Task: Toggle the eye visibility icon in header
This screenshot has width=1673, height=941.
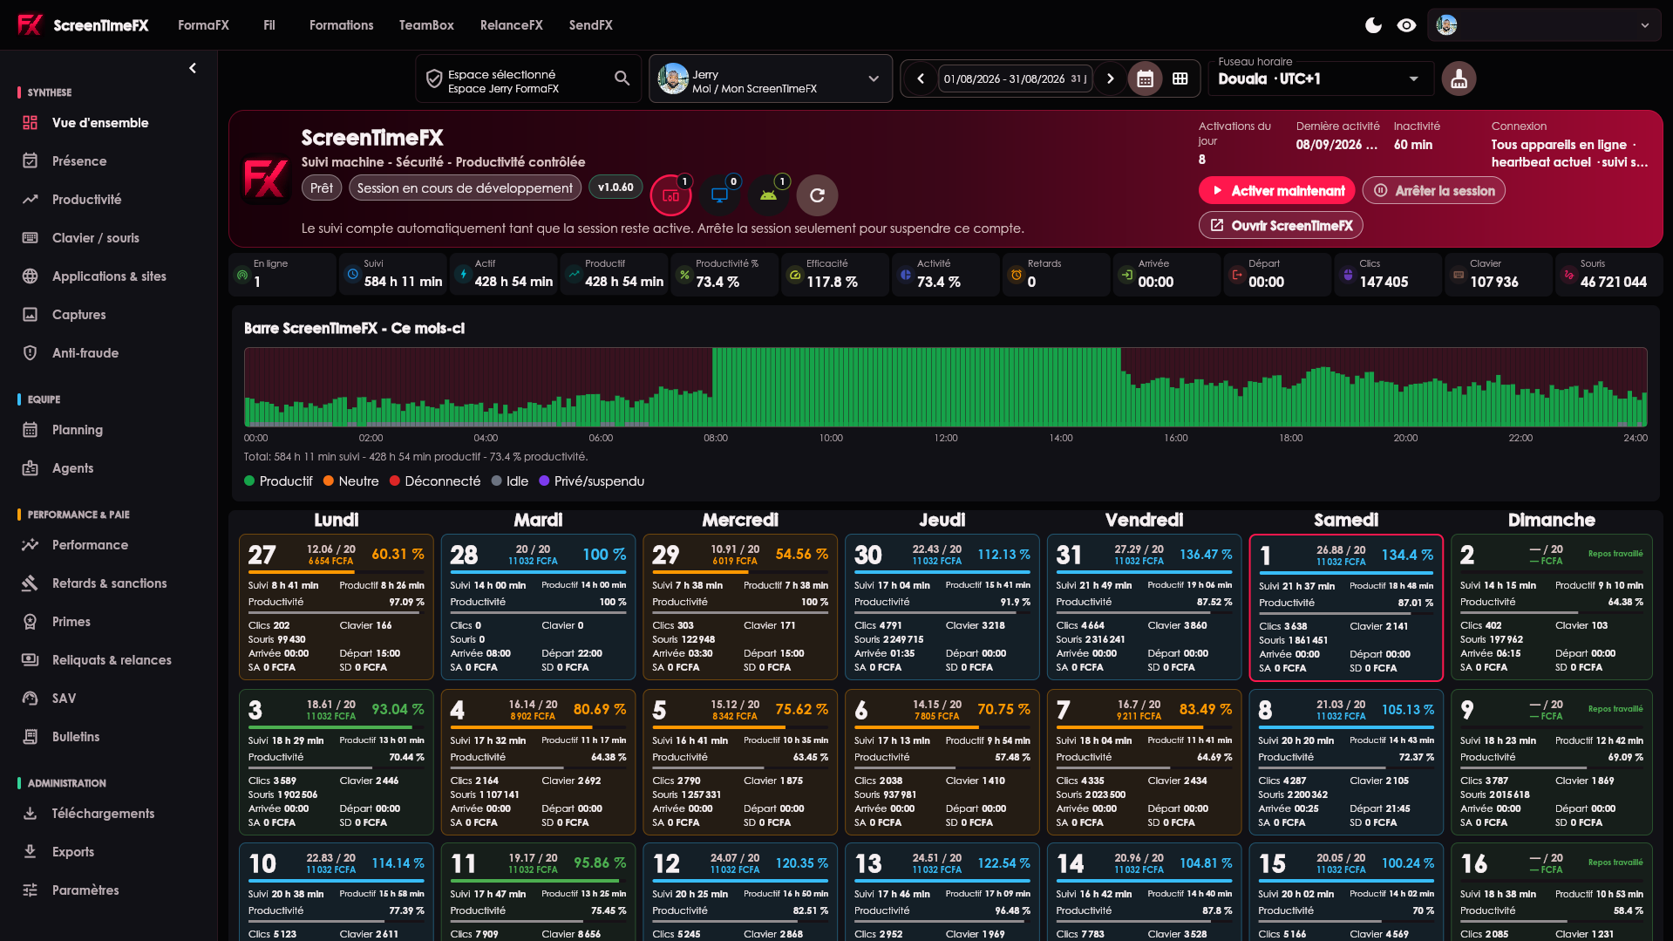Action: click(1406, 25)
